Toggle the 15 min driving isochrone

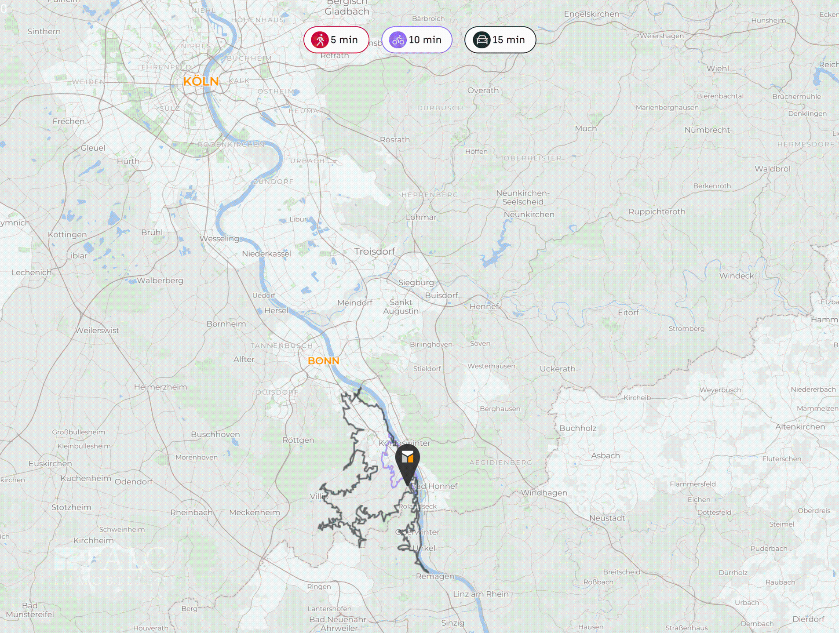500,40
